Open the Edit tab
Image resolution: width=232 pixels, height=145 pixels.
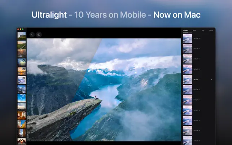click(x=194, y=31)
